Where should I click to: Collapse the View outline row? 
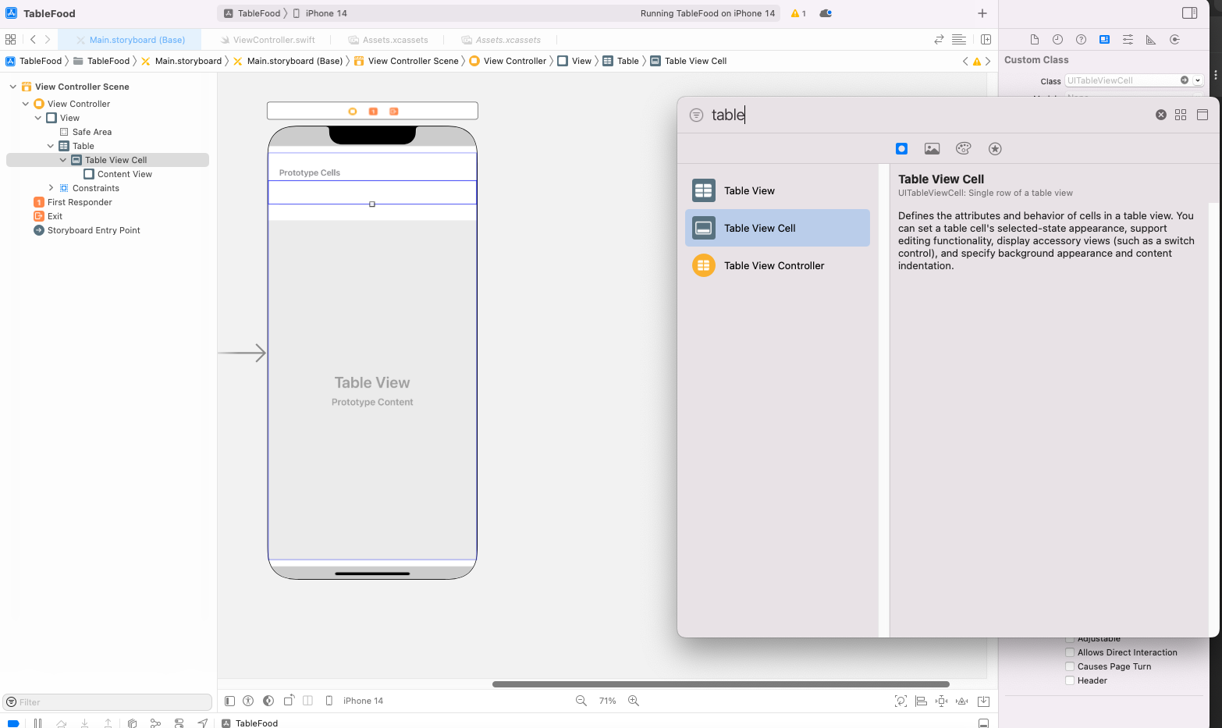pyautogui.click(x=38, y=118)
